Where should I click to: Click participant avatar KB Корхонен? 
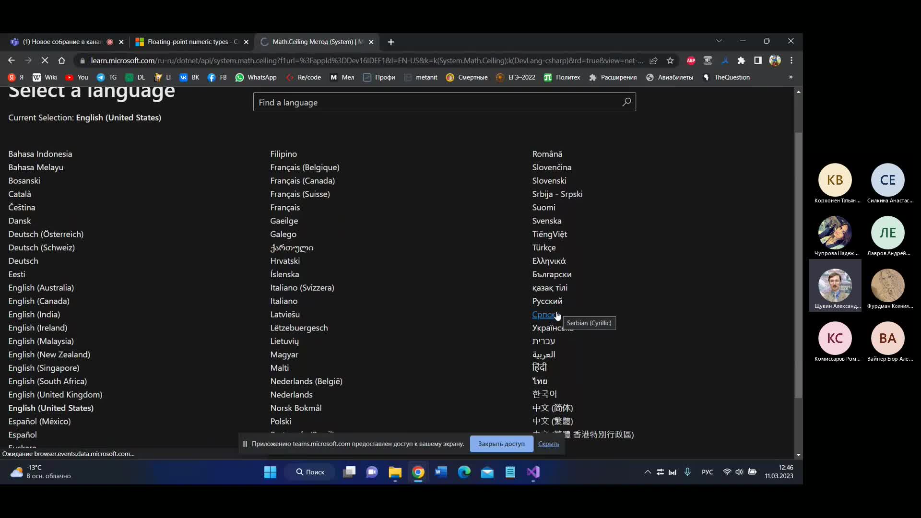point(835,180)
